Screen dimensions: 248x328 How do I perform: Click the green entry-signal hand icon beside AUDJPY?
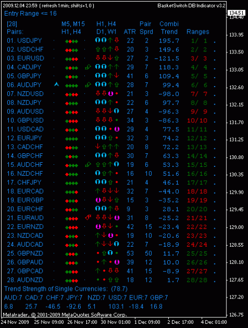tap(88, 84)
